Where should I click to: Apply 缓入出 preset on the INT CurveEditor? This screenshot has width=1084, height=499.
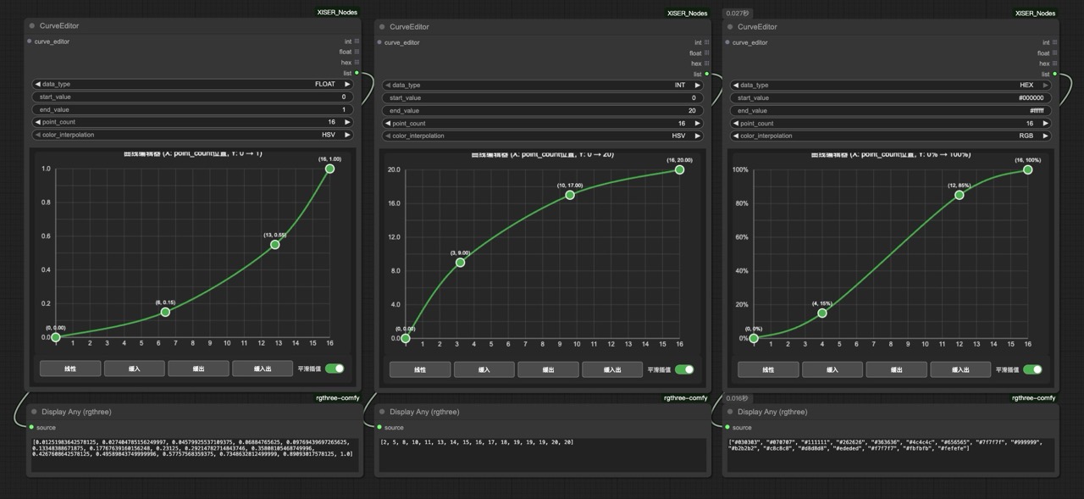pos(612,369)
